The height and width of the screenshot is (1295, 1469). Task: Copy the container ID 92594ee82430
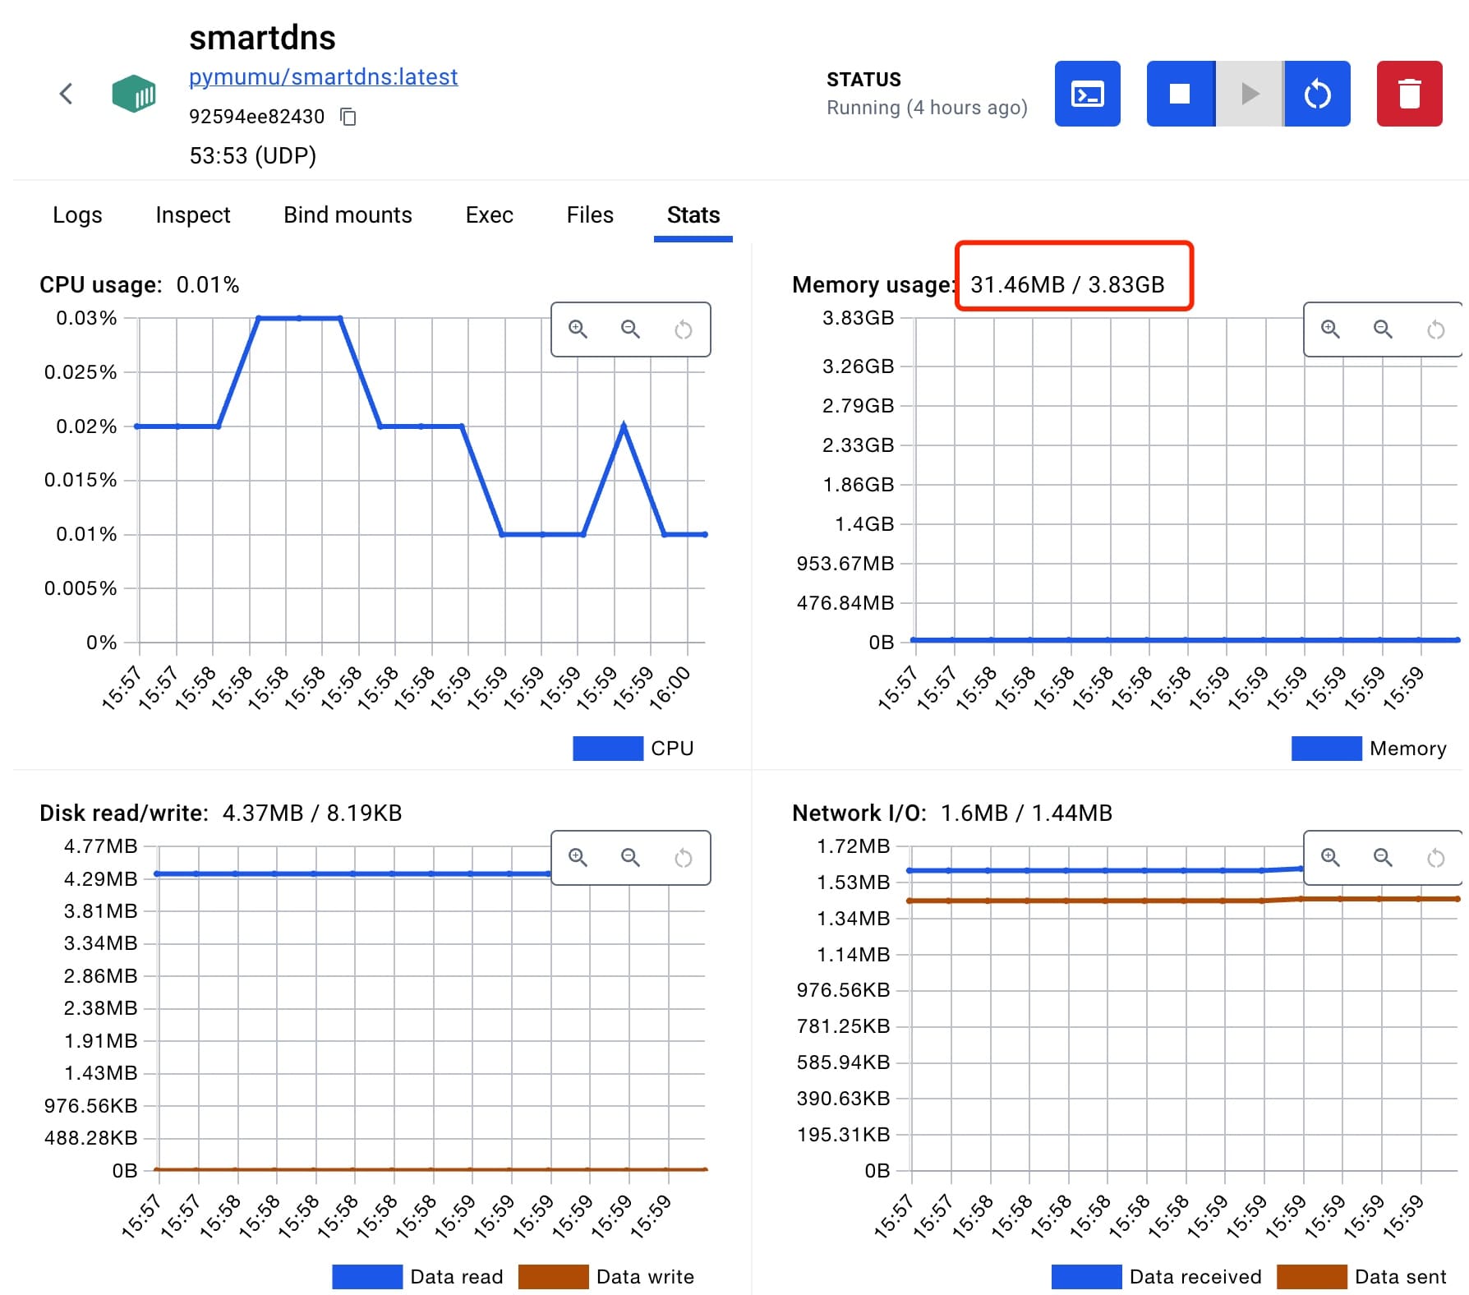[348, 117]
